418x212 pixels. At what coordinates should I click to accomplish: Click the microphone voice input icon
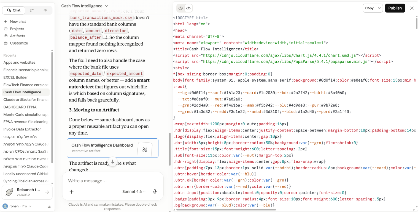point(155,192)
